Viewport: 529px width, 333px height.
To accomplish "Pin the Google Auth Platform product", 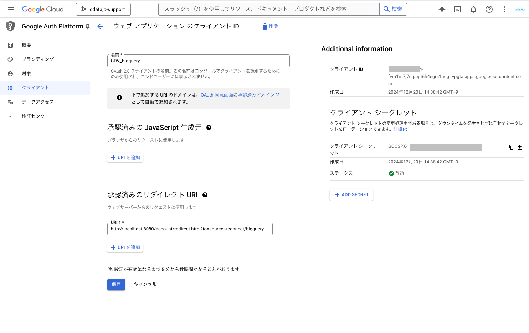I will (88, 26).
